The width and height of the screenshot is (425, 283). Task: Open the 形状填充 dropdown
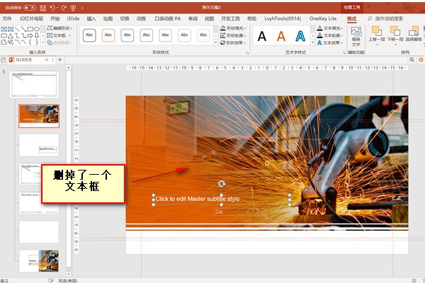[x=232, y=28]
